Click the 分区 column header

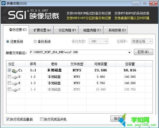pos(16,64)
